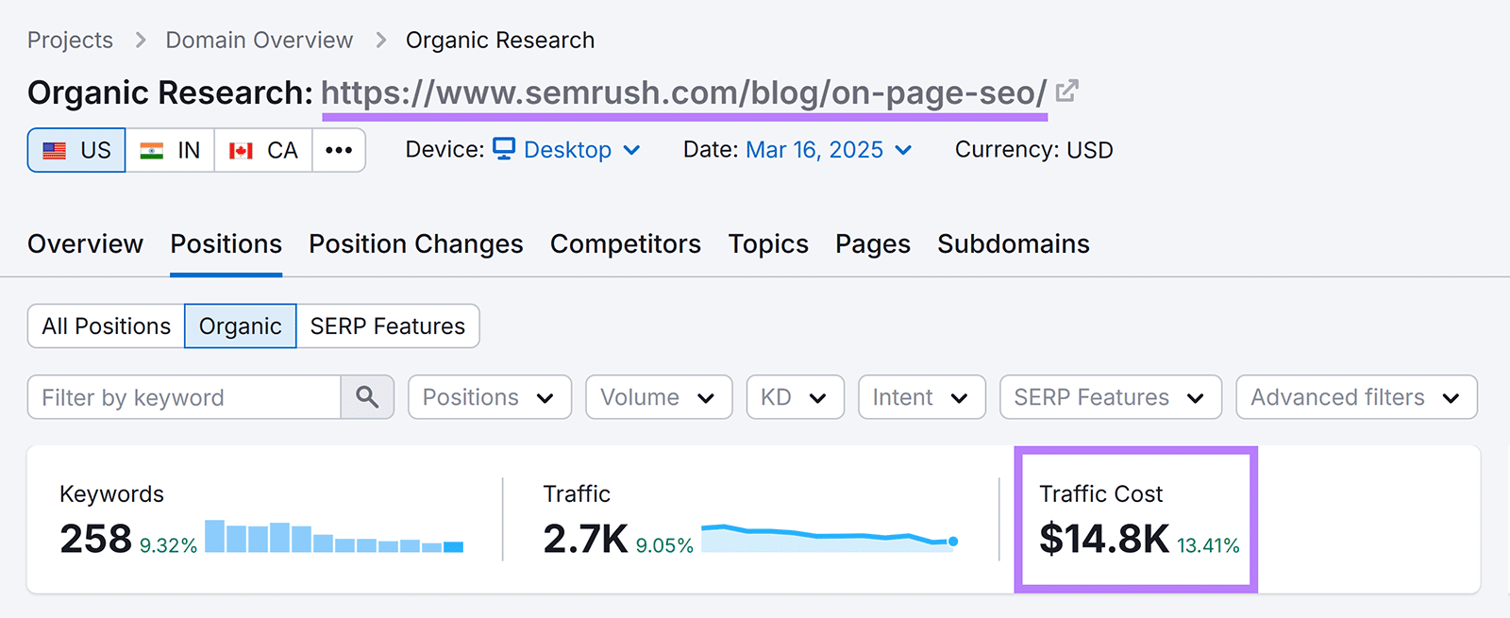Open the external link icon beside the URL
The width and height of the screenshot is (1510, 618).
pos(1067,91)
